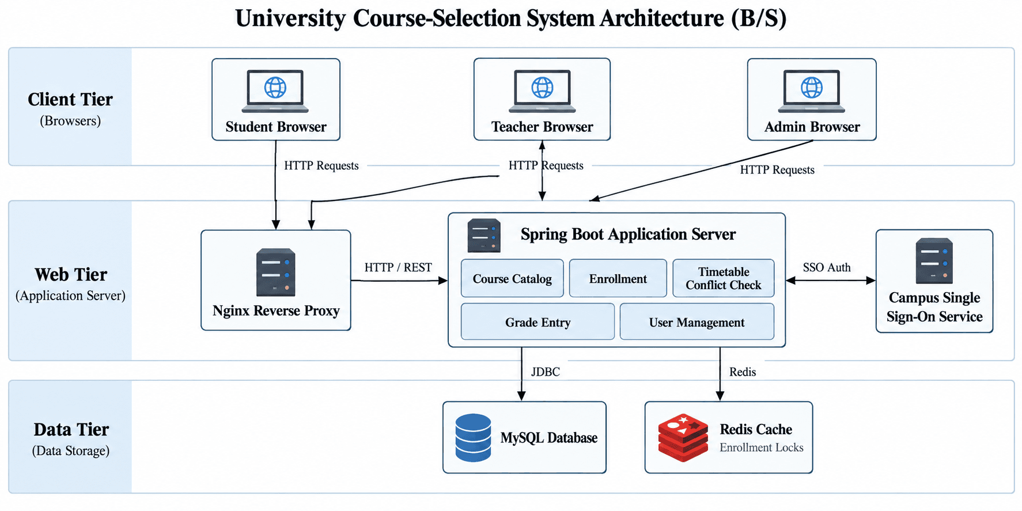Select the Enrollment module box
Viewport: 1022px width, 511px height.
[x=618, y=278]
